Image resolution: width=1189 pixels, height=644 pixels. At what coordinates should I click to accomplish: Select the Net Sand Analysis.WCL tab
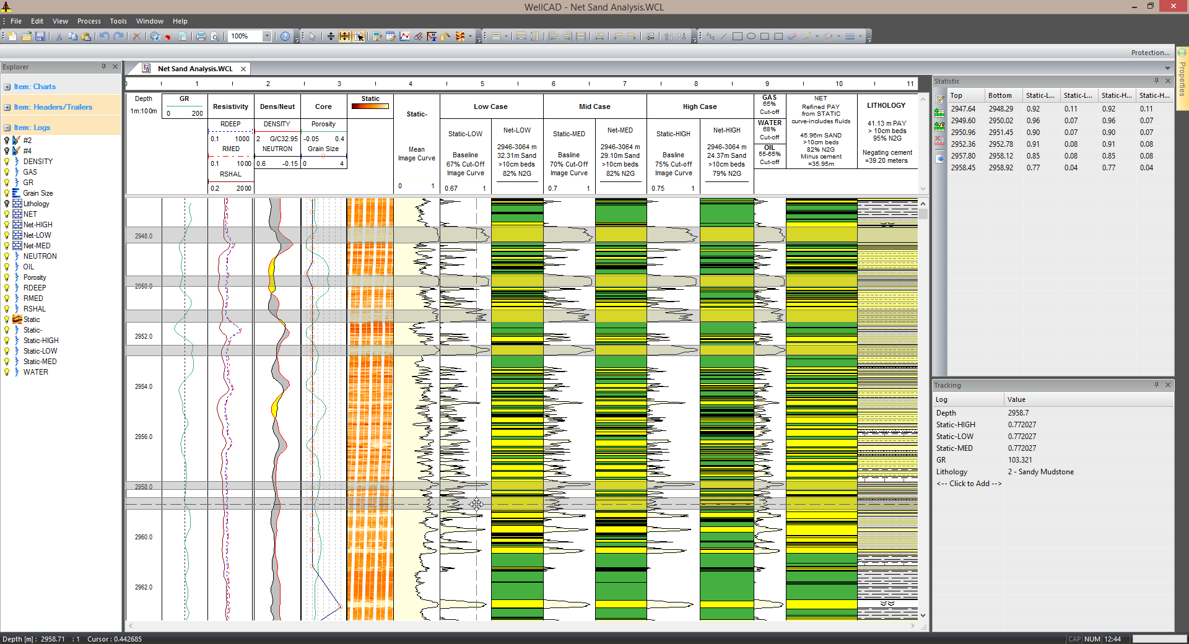(x=194, y=69)
